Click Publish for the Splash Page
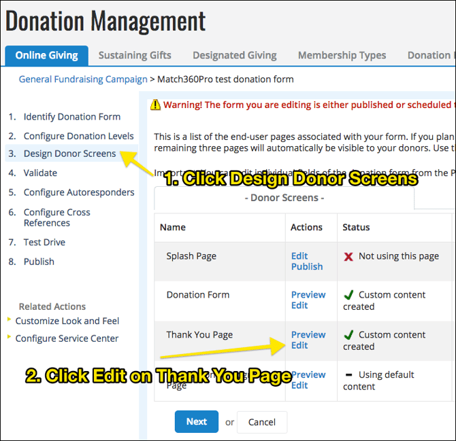This screenshot has height=441, width=456. click(307, 266)
